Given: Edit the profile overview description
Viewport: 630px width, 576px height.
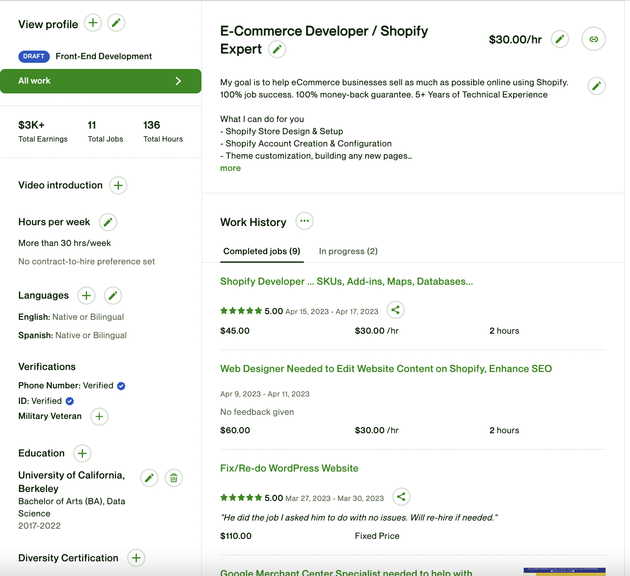Looking at the screenshot, I should point(596,86).
